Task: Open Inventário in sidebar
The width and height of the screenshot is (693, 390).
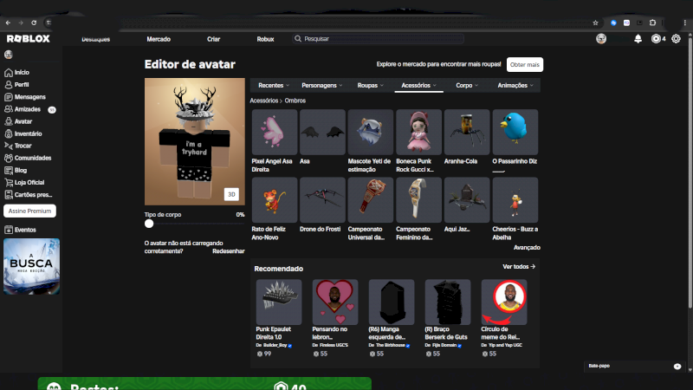Action: point(23,133)
